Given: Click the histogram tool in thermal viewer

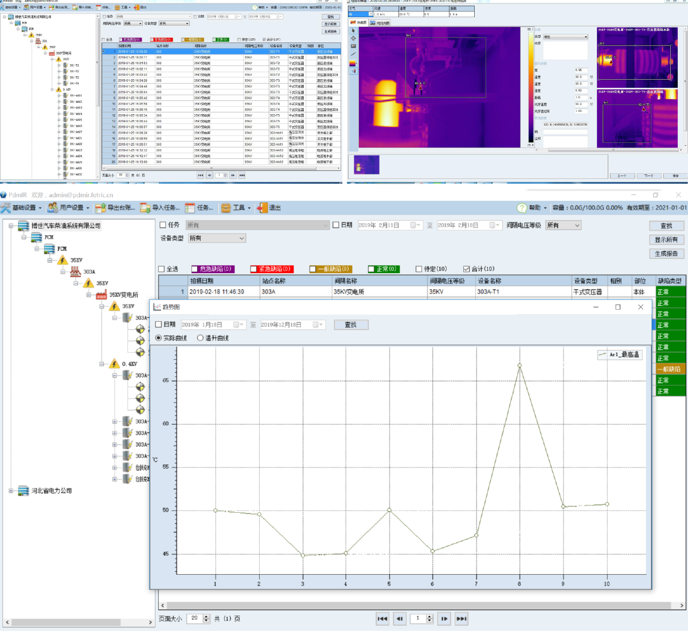Looking at the screenshot, I should [x=353, y=71].
